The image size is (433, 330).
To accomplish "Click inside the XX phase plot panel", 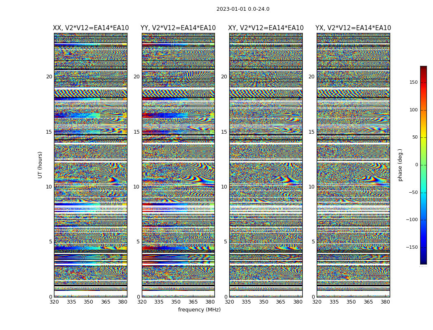I will [x=91, y=165].
